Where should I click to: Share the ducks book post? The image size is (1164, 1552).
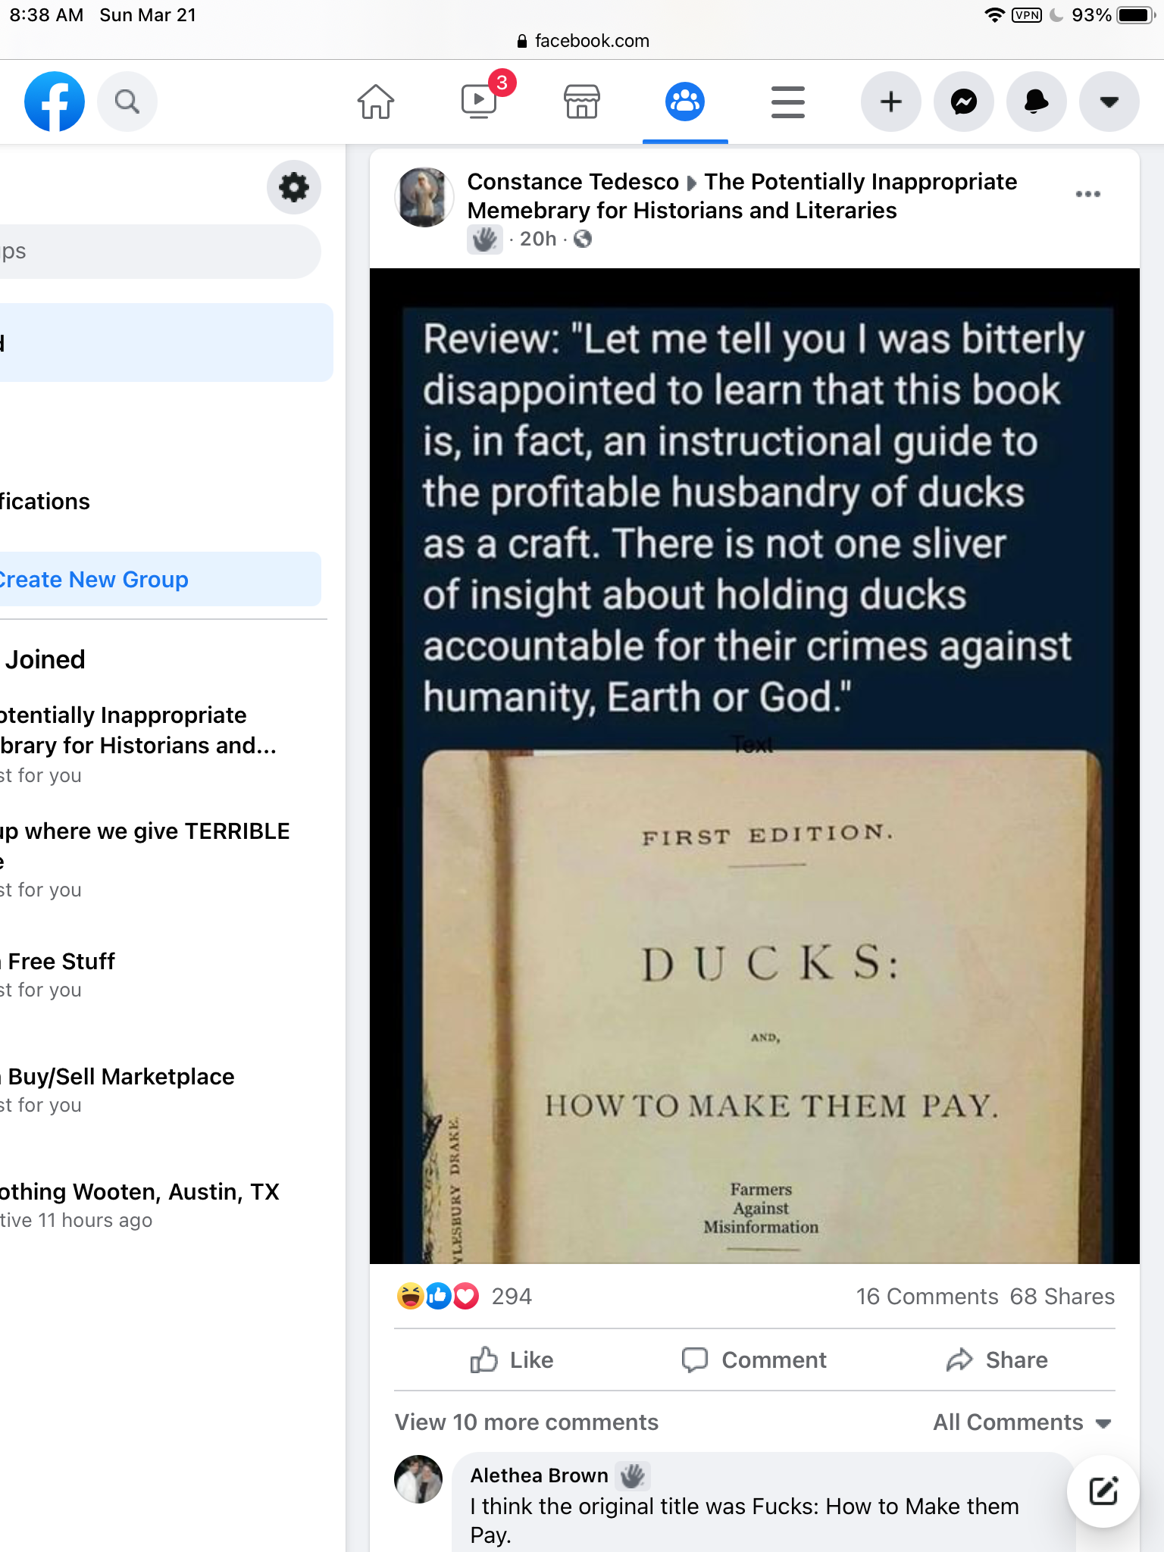997,1360
